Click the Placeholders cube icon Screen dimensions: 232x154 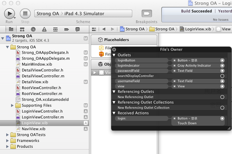pos(100,40)
